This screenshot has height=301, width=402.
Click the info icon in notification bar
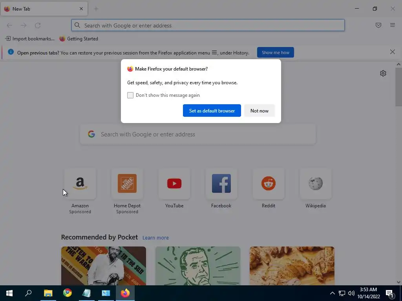(x=11, y=52)
